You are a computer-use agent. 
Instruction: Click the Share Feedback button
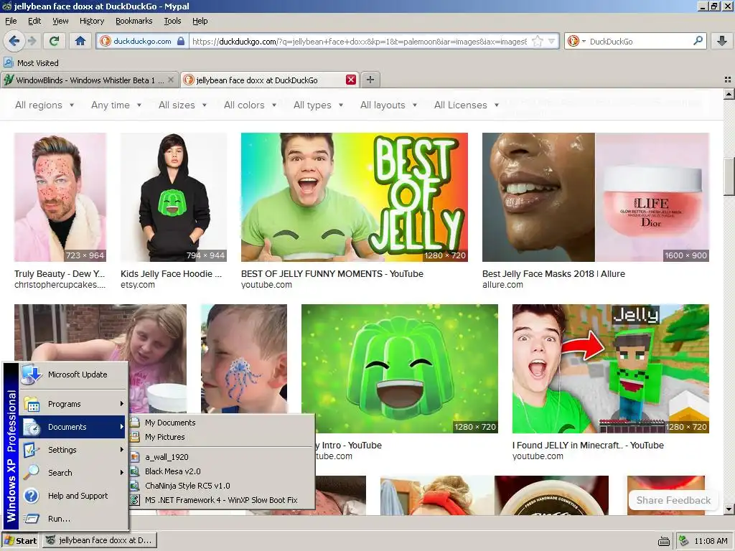click(x=673, y=500)
